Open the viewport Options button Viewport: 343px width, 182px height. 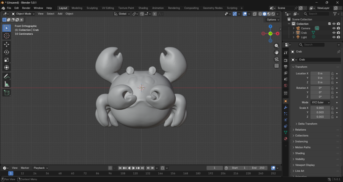point(272,20)
